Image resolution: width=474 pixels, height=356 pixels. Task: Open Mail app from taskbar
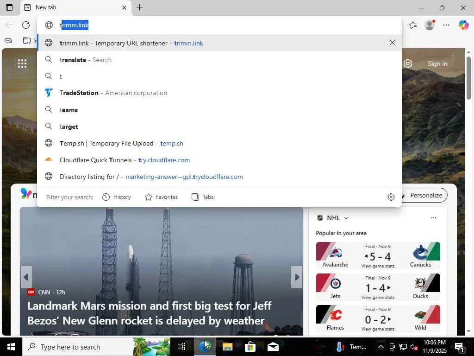click(273, 347)
